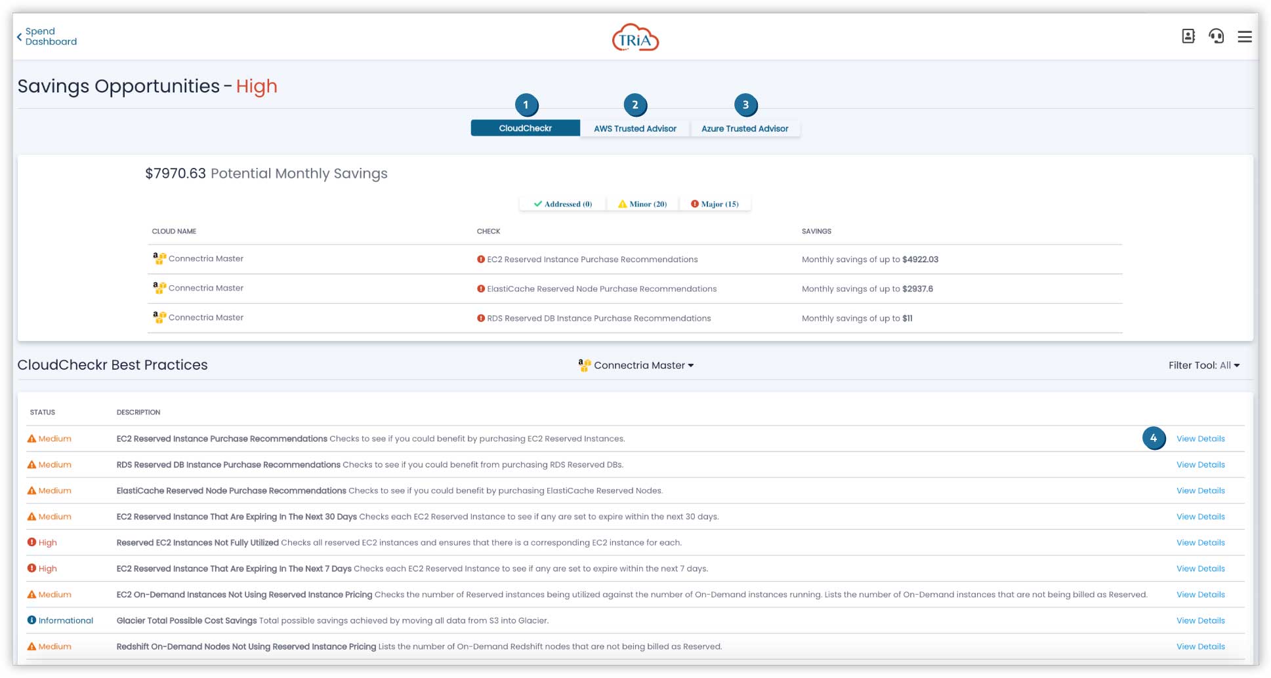Open the hamburger menu
Viewport: 1271px width, 678px height.
[1245, 37]
